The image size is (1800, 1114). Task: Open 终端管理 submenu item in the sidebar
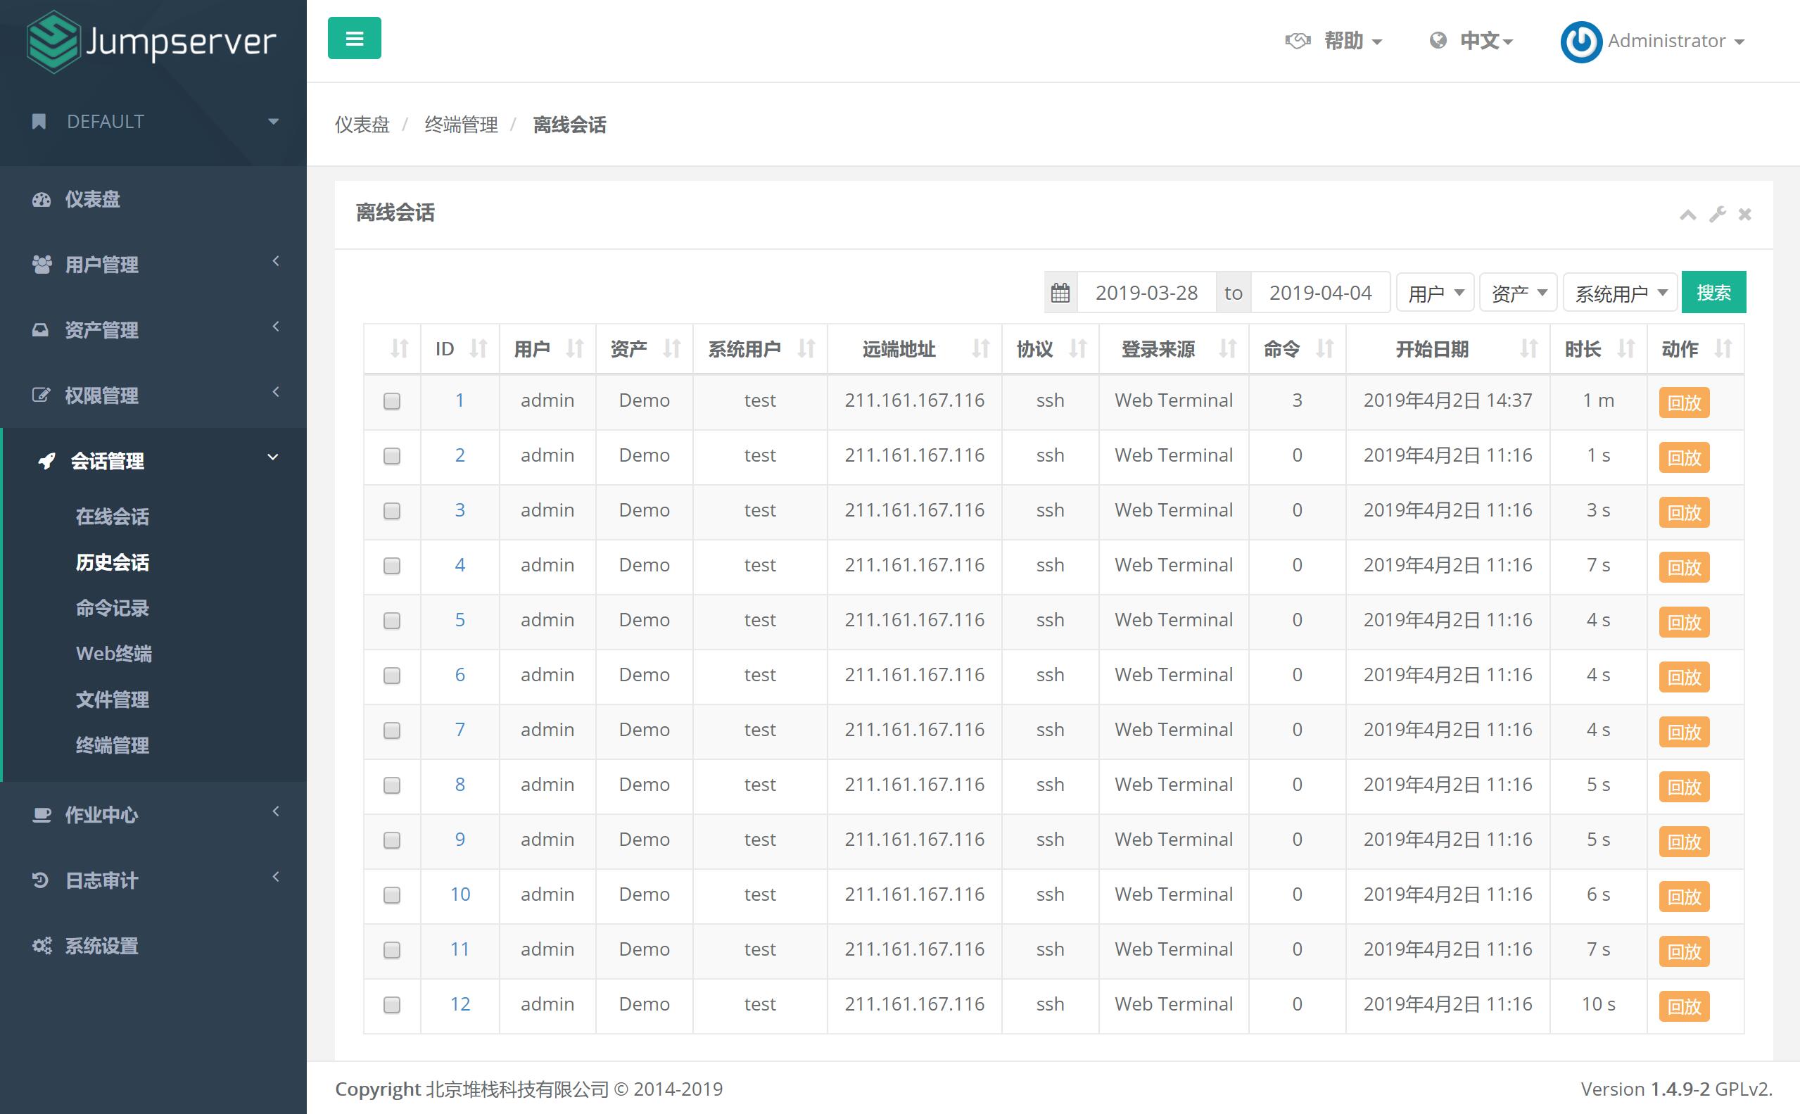[112, 745]
